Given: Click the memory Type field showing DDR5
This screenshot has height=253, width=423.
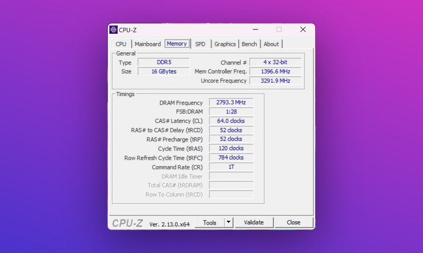Looking at the screenshot, I should [x=164, y=62].
